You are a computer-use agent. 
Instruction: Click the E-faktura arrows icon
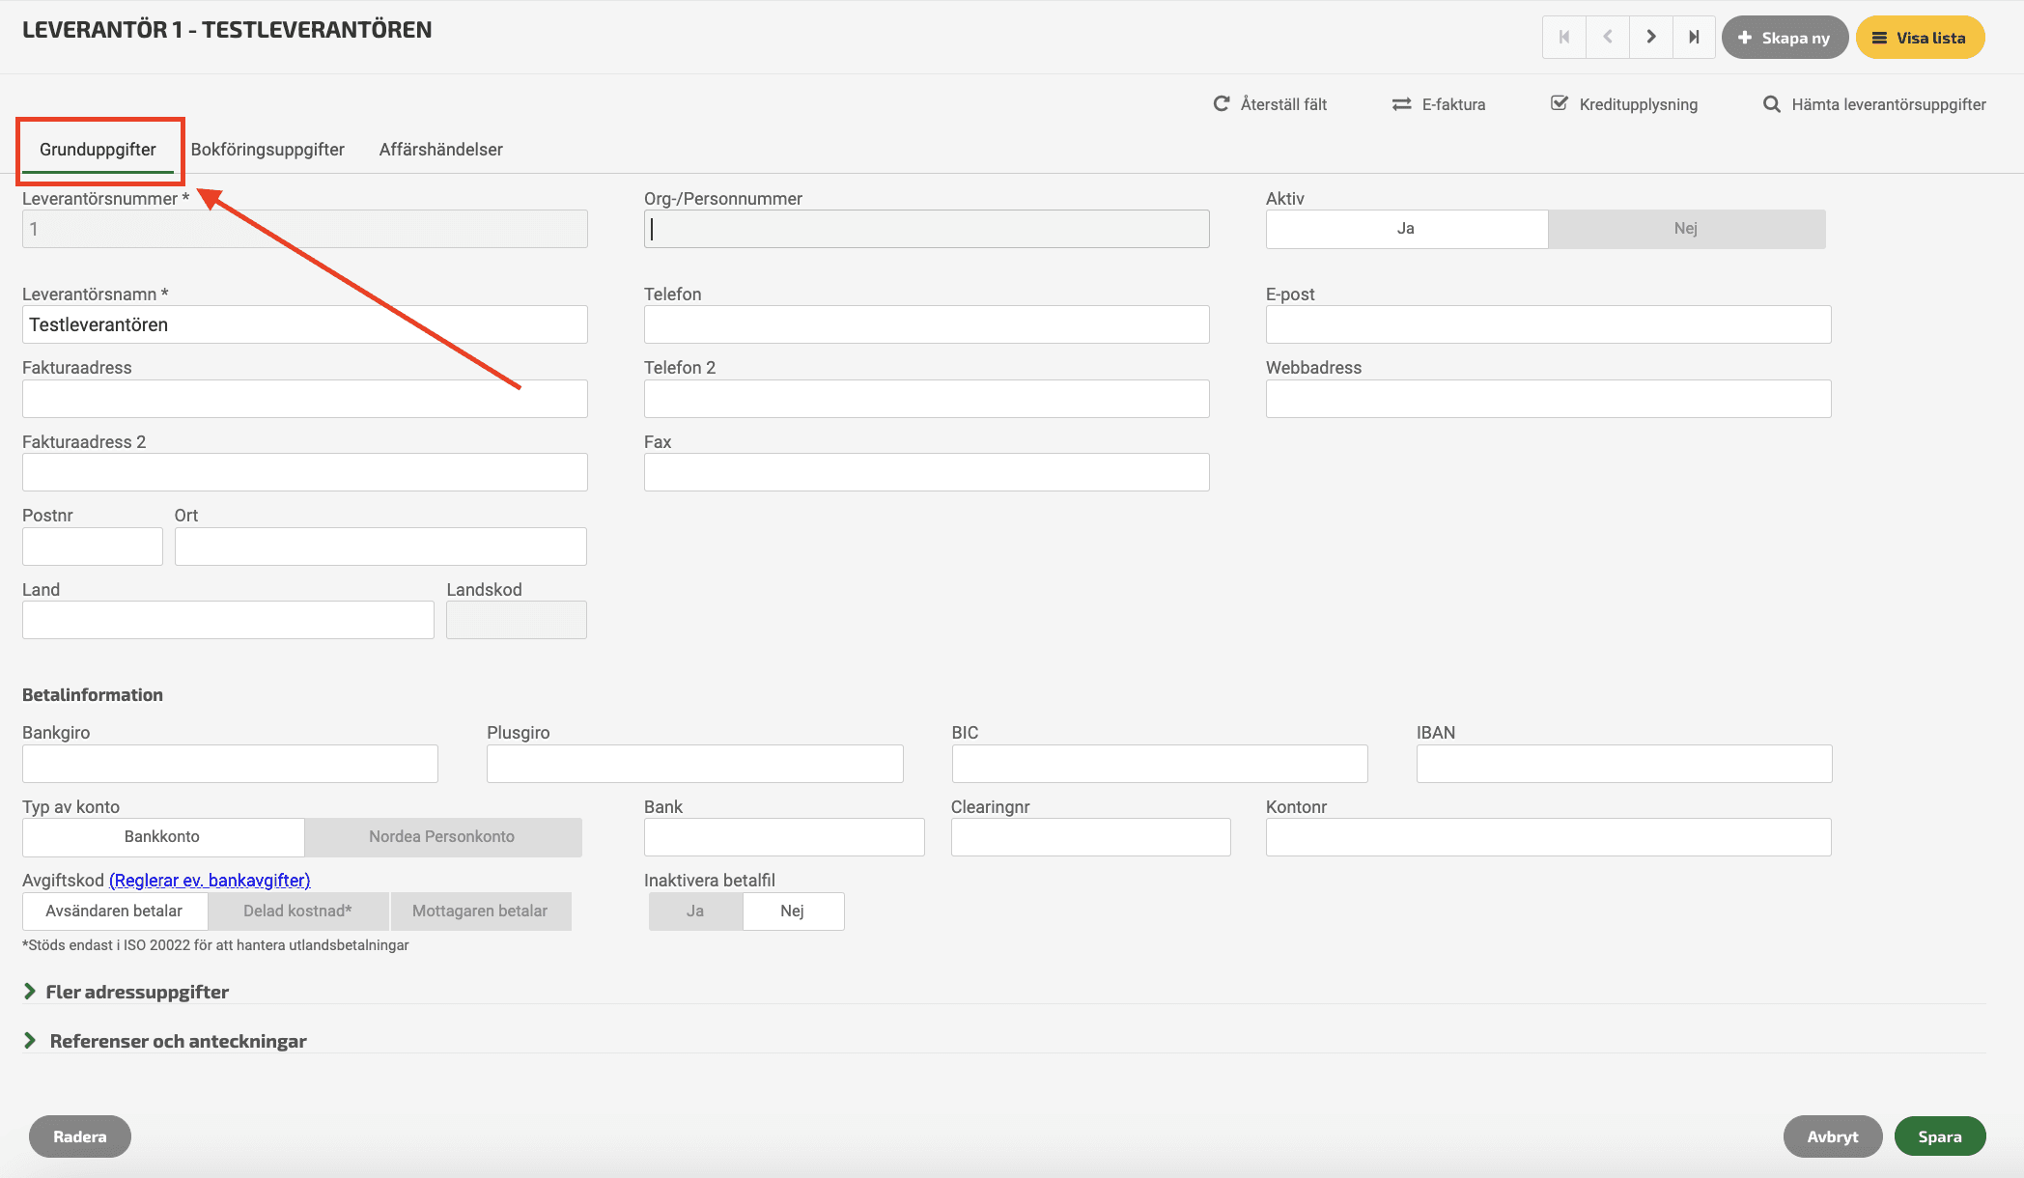coord(1401,104)
